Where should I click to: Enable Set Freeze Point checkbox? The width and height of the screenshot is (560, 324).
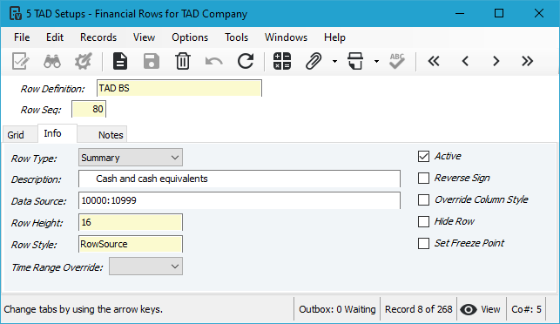coord(423,243)
